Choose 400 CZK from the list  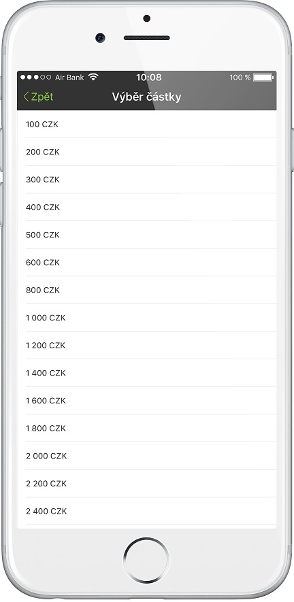147,207
